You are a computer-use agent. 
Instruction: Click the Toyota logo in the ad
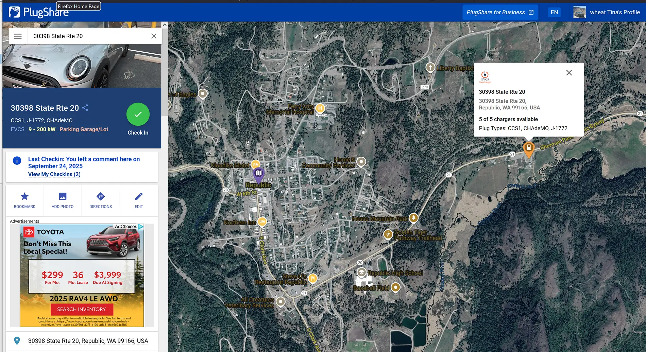pyautogui.click(x=29, y=232)
